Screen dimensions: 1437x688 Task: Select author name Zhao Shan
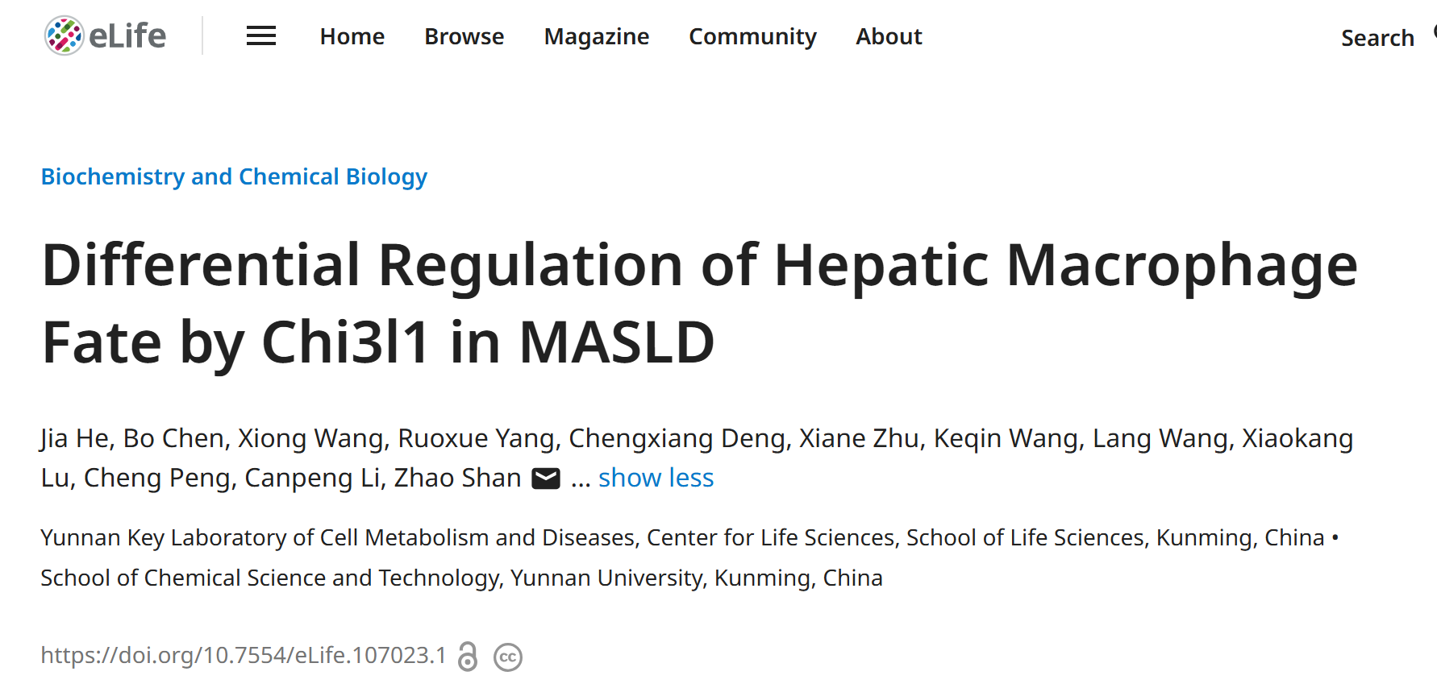point(457,479)
